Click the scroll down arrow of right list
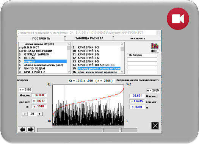 pos(122,72)
